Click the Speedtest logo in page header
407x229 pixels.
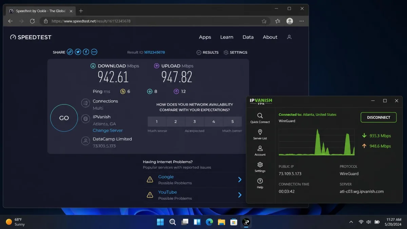[x=31, y=37]
